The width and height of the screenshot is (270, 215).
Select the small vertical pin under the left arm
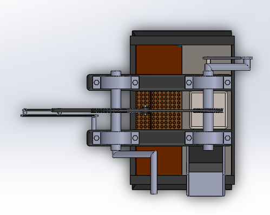(94, 123)
